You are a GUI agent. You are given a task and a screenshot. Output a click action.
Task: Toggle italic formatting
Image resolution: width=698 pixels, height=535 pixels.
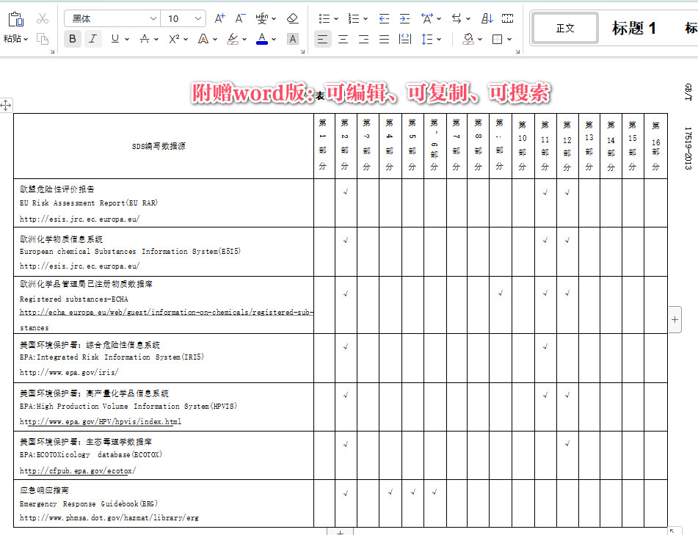click(92, 38)
